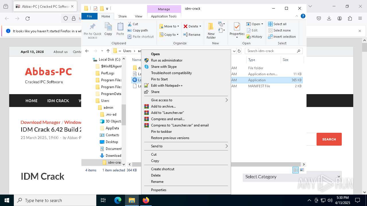
Task: Open Microsoft Edge from taskbar
Action: (x=118, y=200)
